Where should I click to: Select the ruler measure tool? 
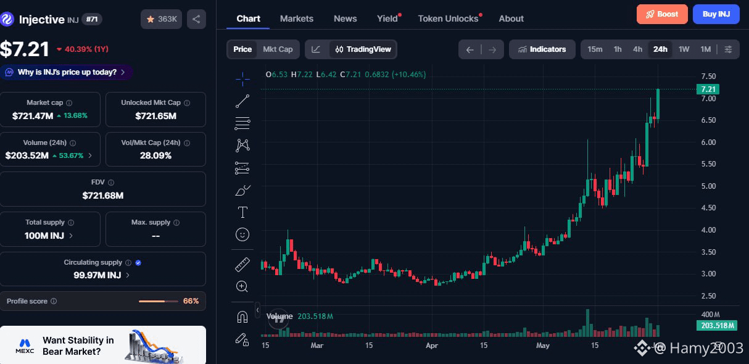242,265
